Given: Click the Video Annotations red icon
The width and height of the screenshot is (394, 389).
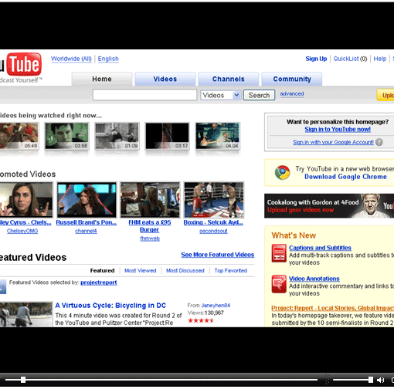Looking at the screenshot, I should (279, 284).
